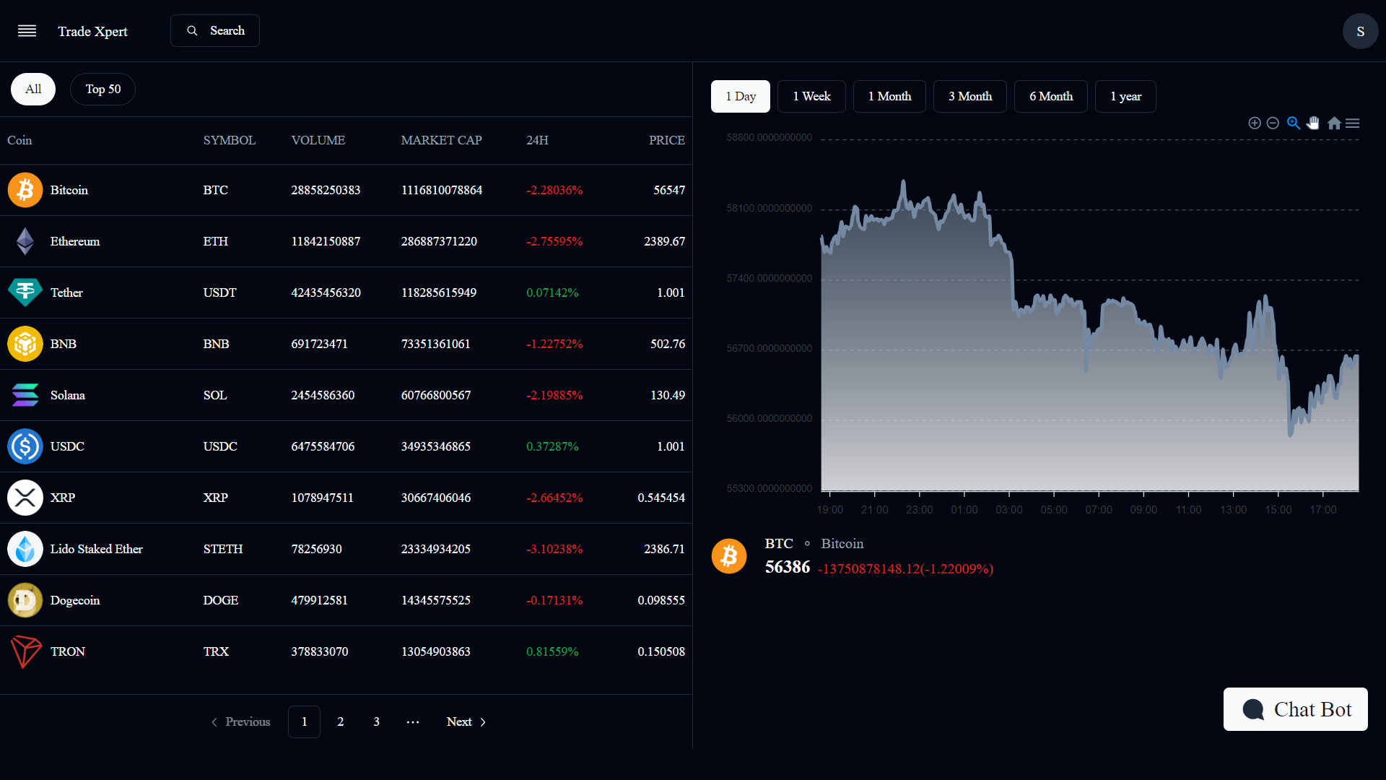Expand more pages via ellipsis
Viewport: 1386px width, 780px height.
[412, 721]
